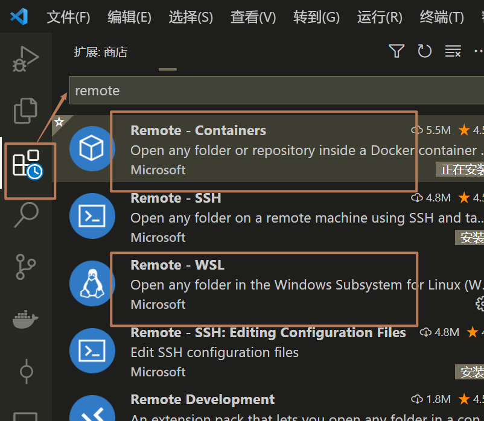
Task: Click the Remote - Containers cube icon
Action: (x=92, y=148)
